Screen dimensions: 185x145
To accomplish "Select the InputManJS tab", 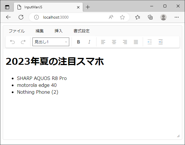I will [48, 7].
